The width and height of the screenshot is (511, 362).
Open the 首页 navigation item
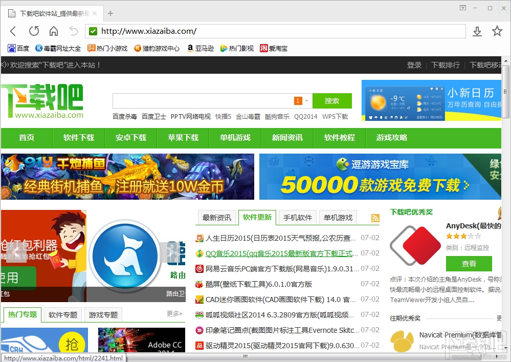(x=27, y=138)
